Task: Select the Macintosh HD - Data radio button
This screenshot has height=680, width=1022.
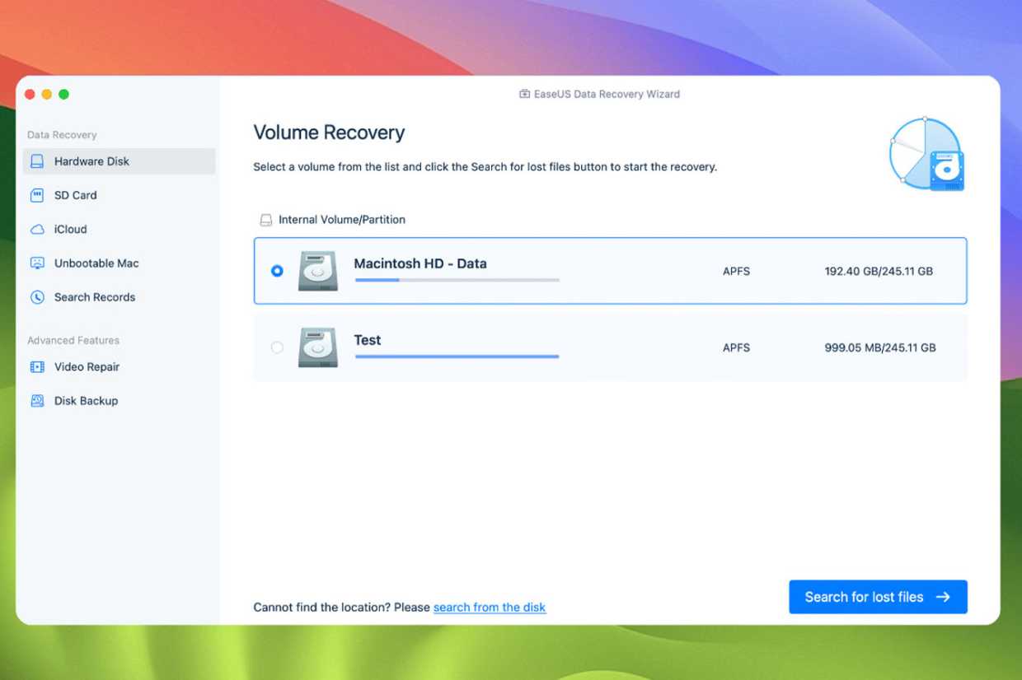Action: (x=277, y=270)
